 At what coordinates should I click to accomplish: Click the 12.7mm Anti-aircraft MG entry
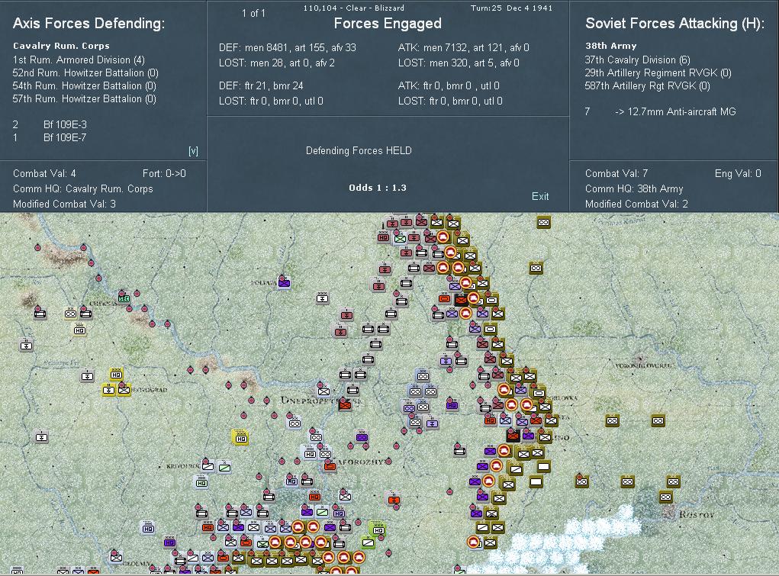click(675, 111)
